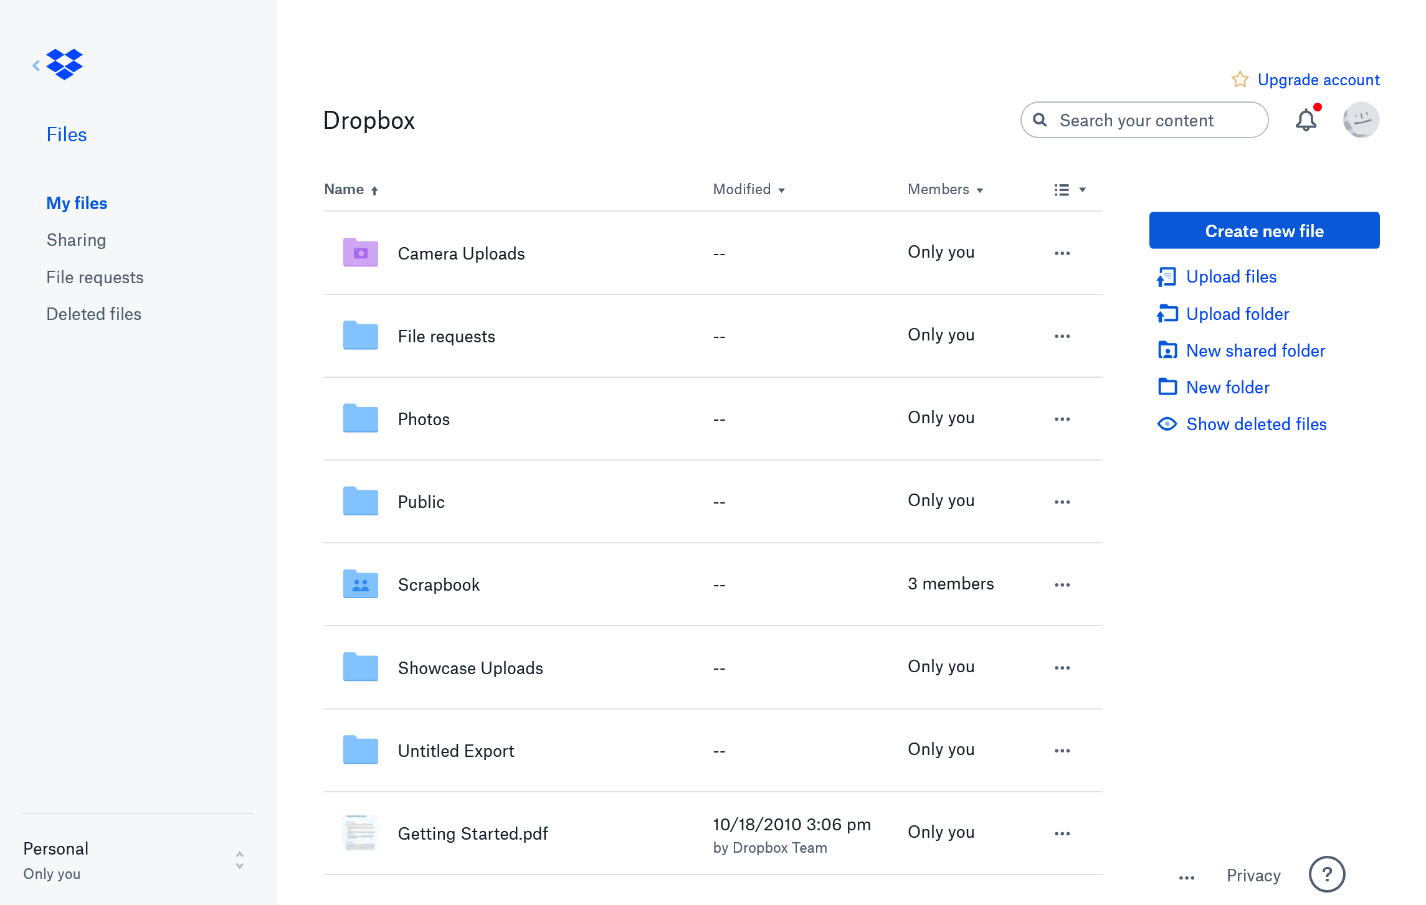Open the Getting Started.pdf file name
The width and height of the screenshot is (1426, 905).
point(473,833)
